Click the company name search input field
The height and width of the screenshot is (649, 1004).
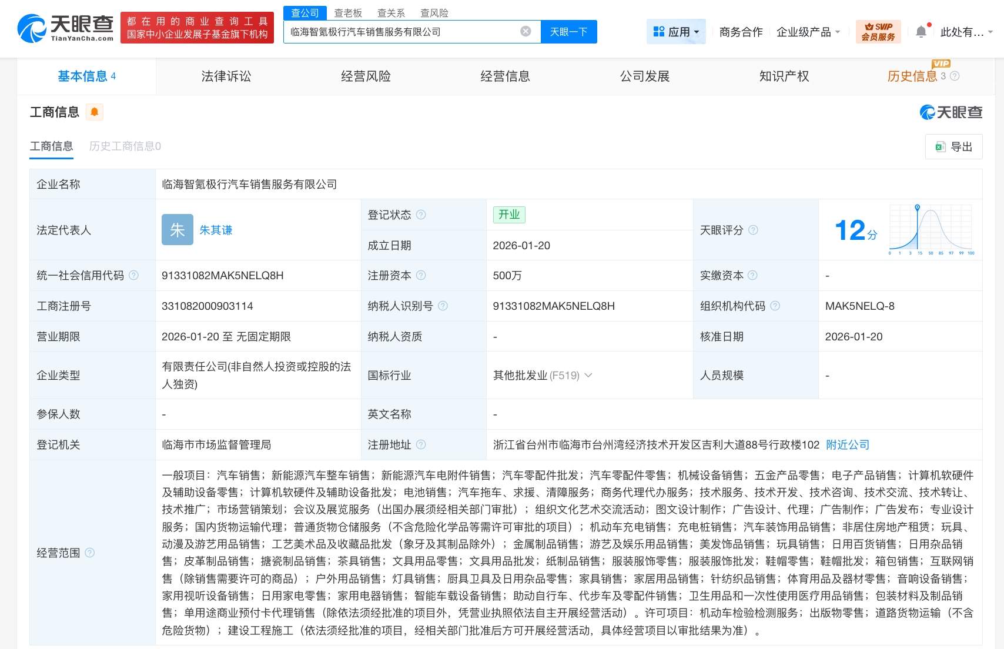400,32
